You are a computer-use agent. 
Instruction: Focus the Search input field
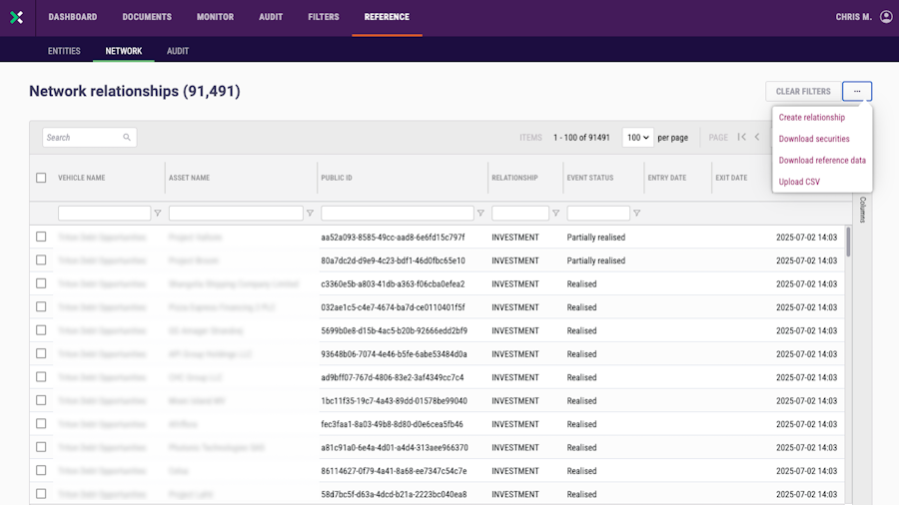90,138
